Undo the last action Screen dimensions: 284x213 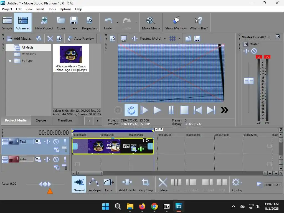108,23
